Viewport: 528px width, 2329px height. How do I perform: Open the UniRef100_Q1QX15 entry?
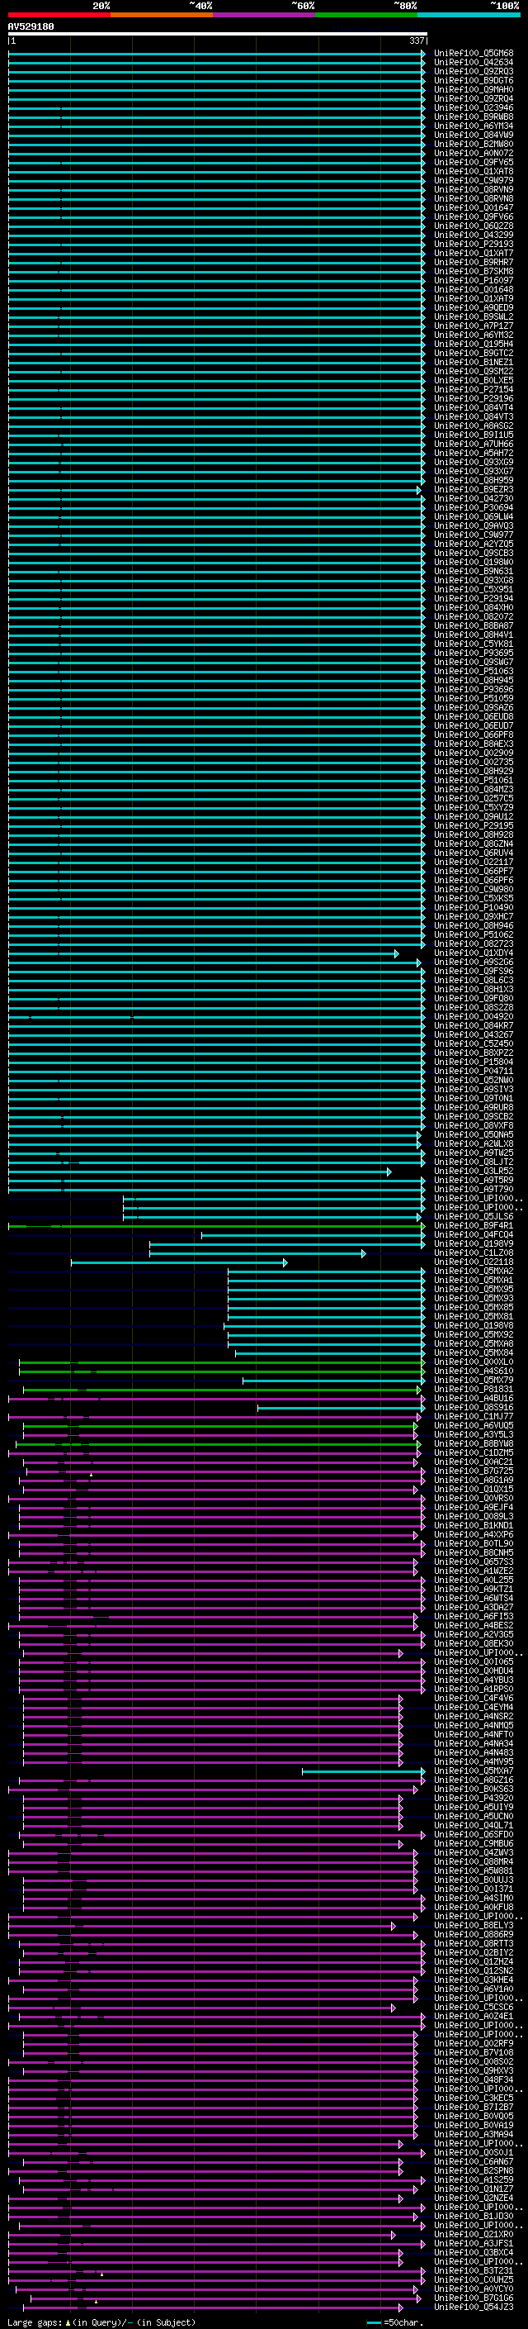pos(473,1488)
